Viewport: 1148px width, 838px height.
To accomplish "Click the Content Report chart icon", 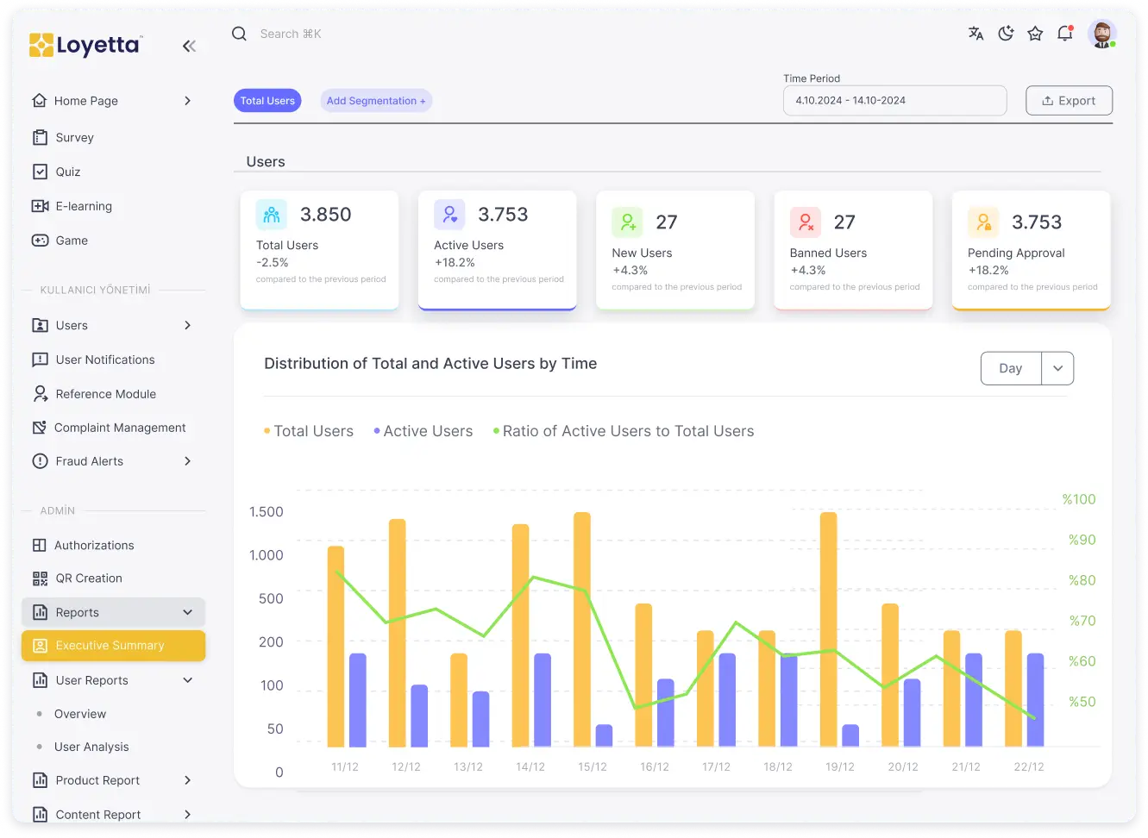I will coord(40,814).
